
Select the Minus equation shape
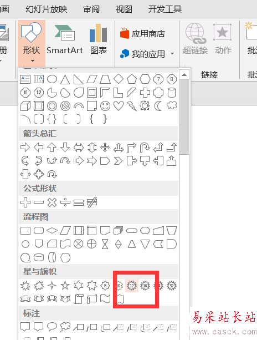coord(39,202)
